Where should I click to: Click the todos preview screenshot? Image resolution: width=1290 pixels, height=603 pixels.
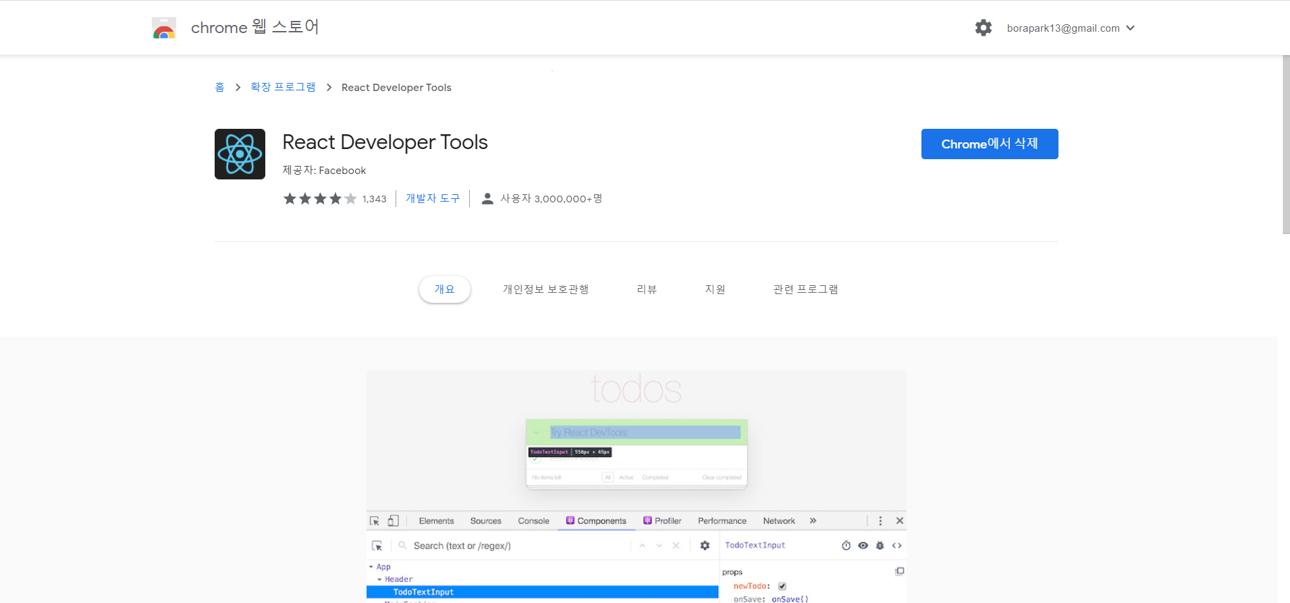coord(636,486)
